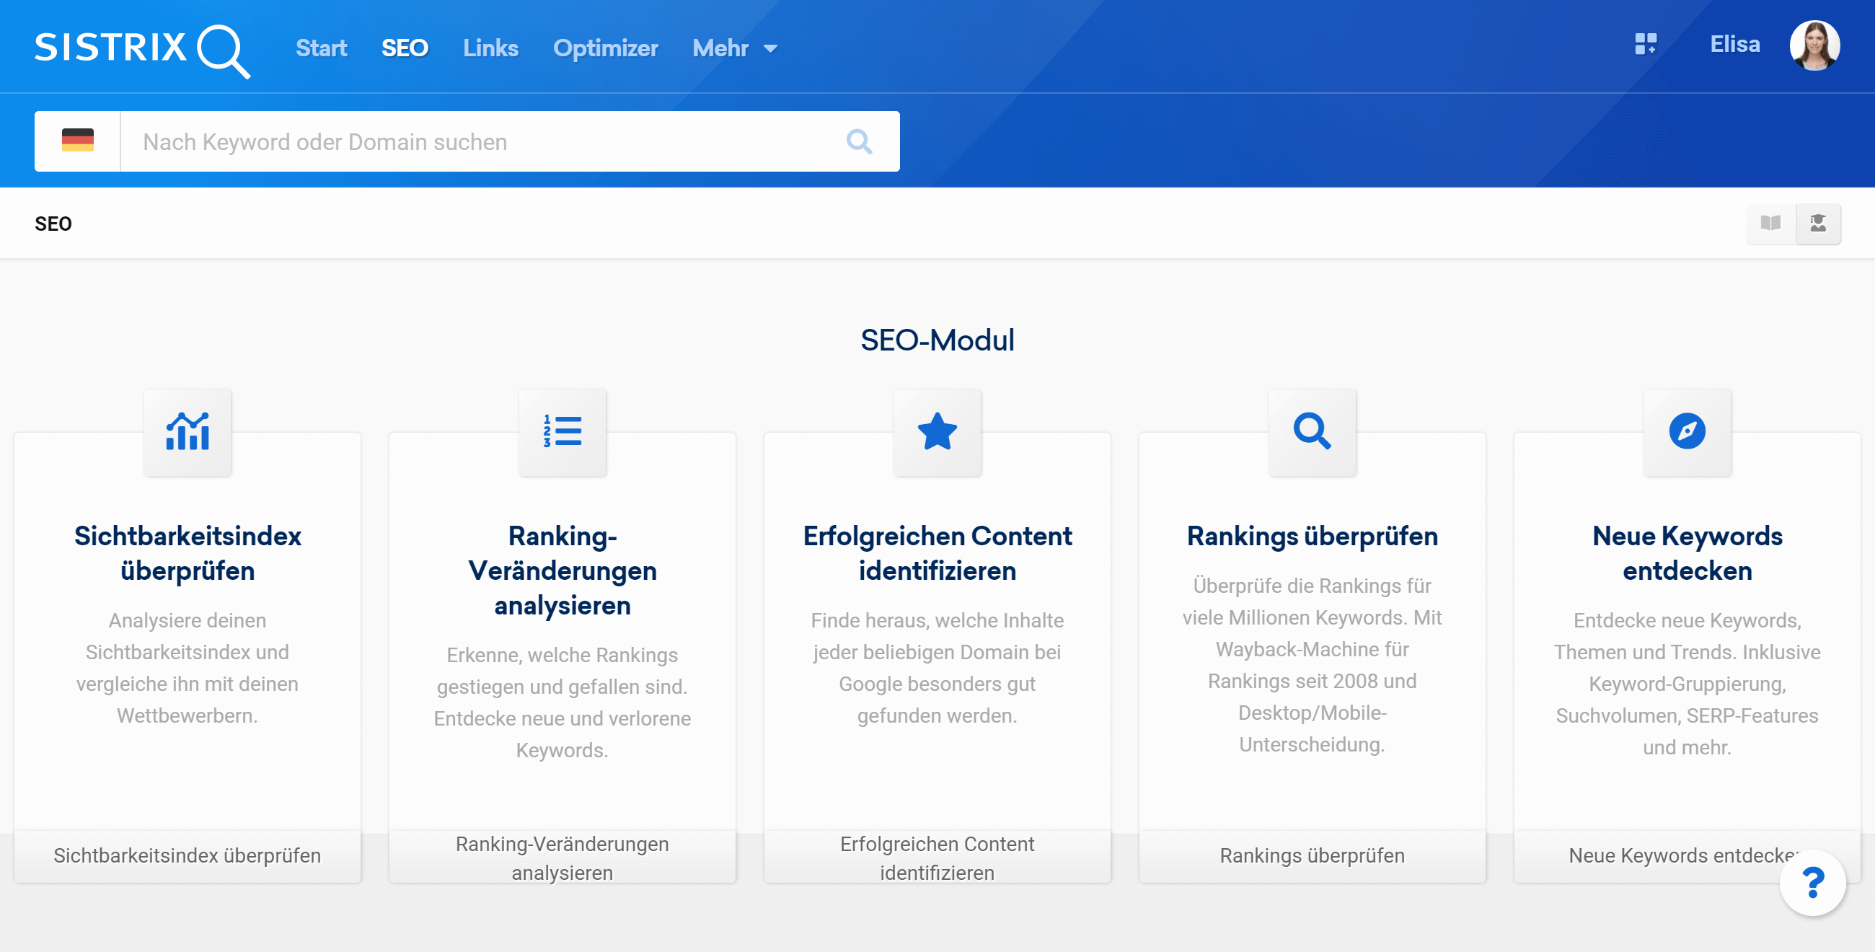Image resolution: width=1875 pixels, height=952 pixels.
Task: Open Elisa account menu
Action: pos(1734,45)
